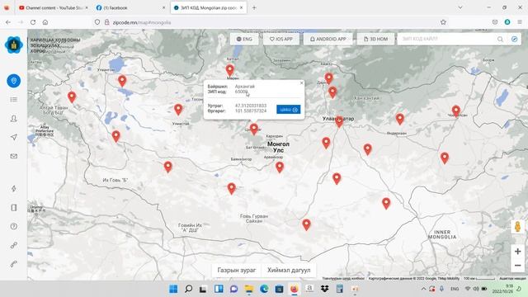Image resolution: width=528 pixels, height=297 pixels.
Task: Show hidden system tray icons
Action: (423, 289)
